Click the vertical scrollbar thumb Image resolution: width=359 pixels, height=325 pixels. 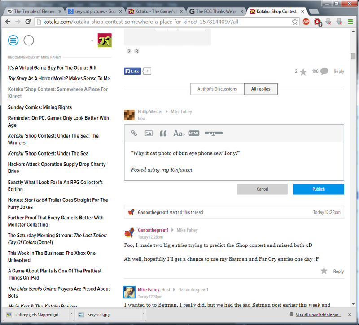tap(353, 56)
